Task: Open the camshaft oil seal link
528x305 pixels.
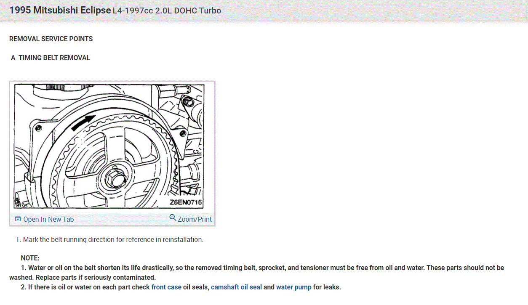Action: 236,287
